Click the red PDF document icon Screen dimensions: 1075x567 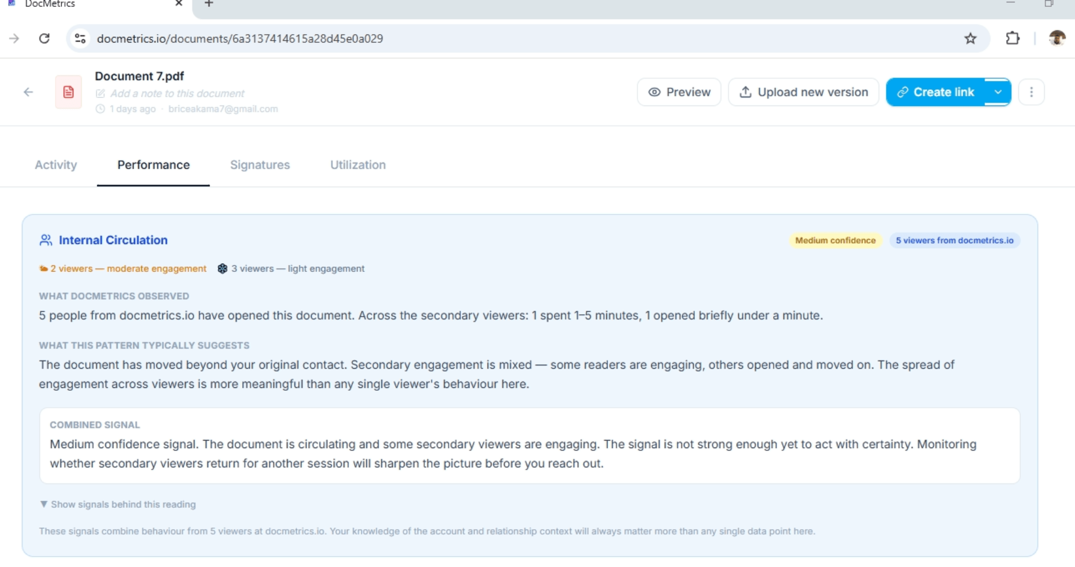[68, 92]
